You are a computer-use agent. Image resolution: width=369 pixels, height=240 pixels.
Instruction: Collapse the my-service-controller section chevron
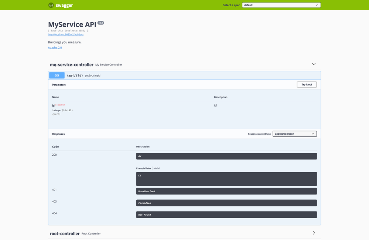[314, 64]
